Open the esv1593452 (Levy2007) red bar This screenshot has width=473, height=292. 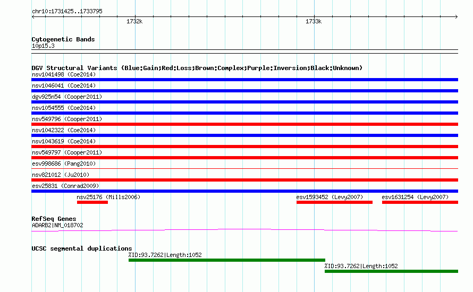pos(334,202)
